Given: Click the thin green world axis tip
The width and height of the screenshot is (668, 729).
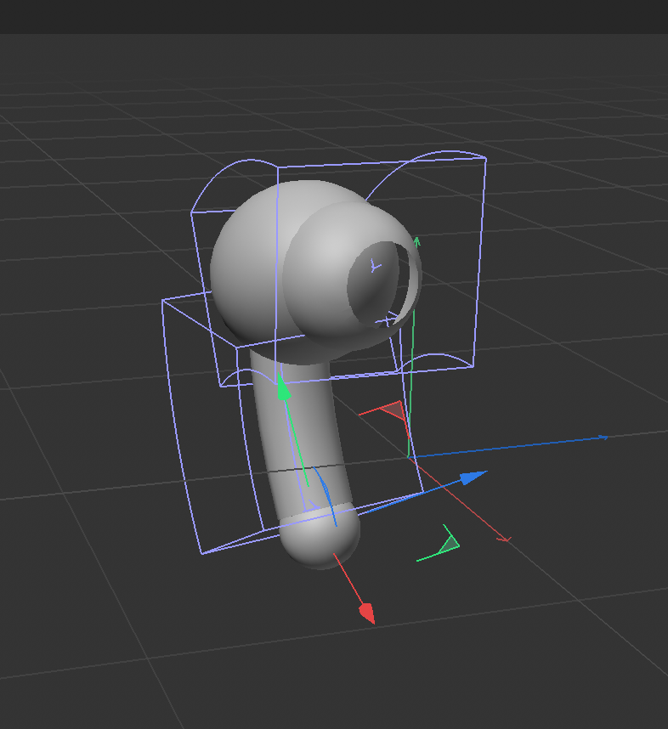Looking at the screenshot, I should [417, 241].
